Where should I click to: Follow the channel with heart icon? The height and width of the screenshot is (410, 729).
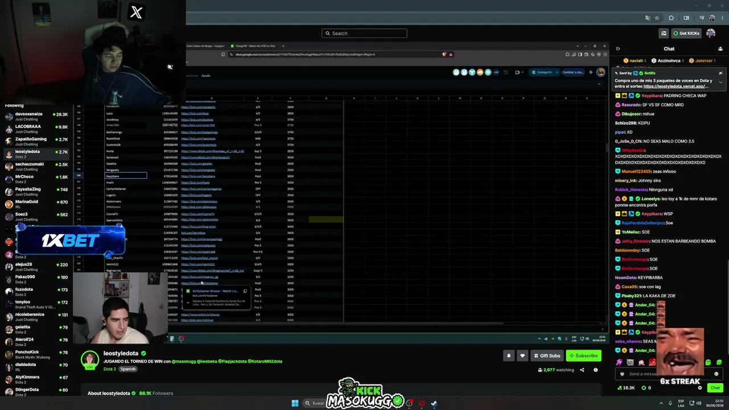coord(522,356)
